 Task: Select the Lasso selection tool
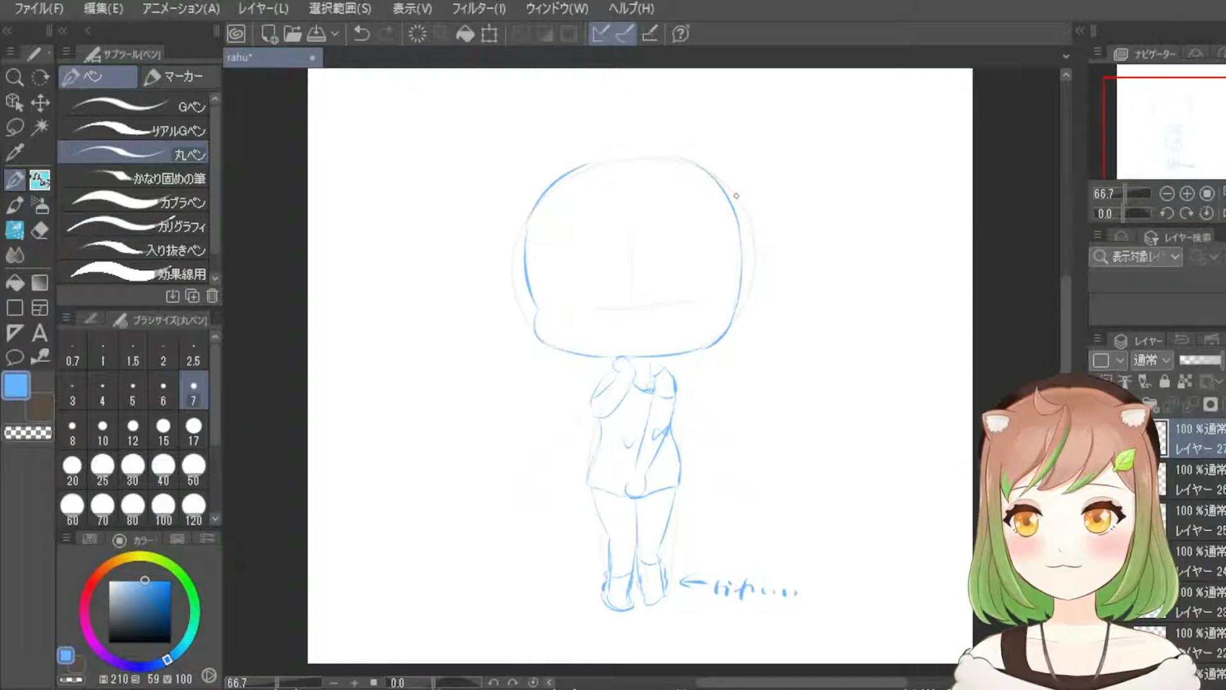[14, 127]
